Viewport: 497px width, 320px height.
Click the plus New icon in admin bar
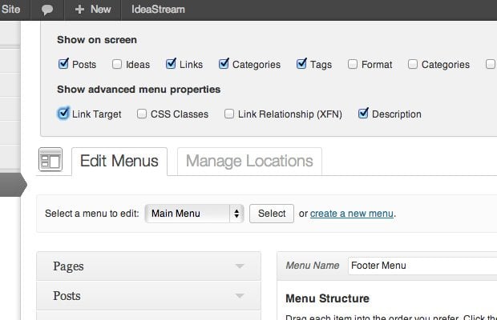pyautogui.click(x=79, y=10)
